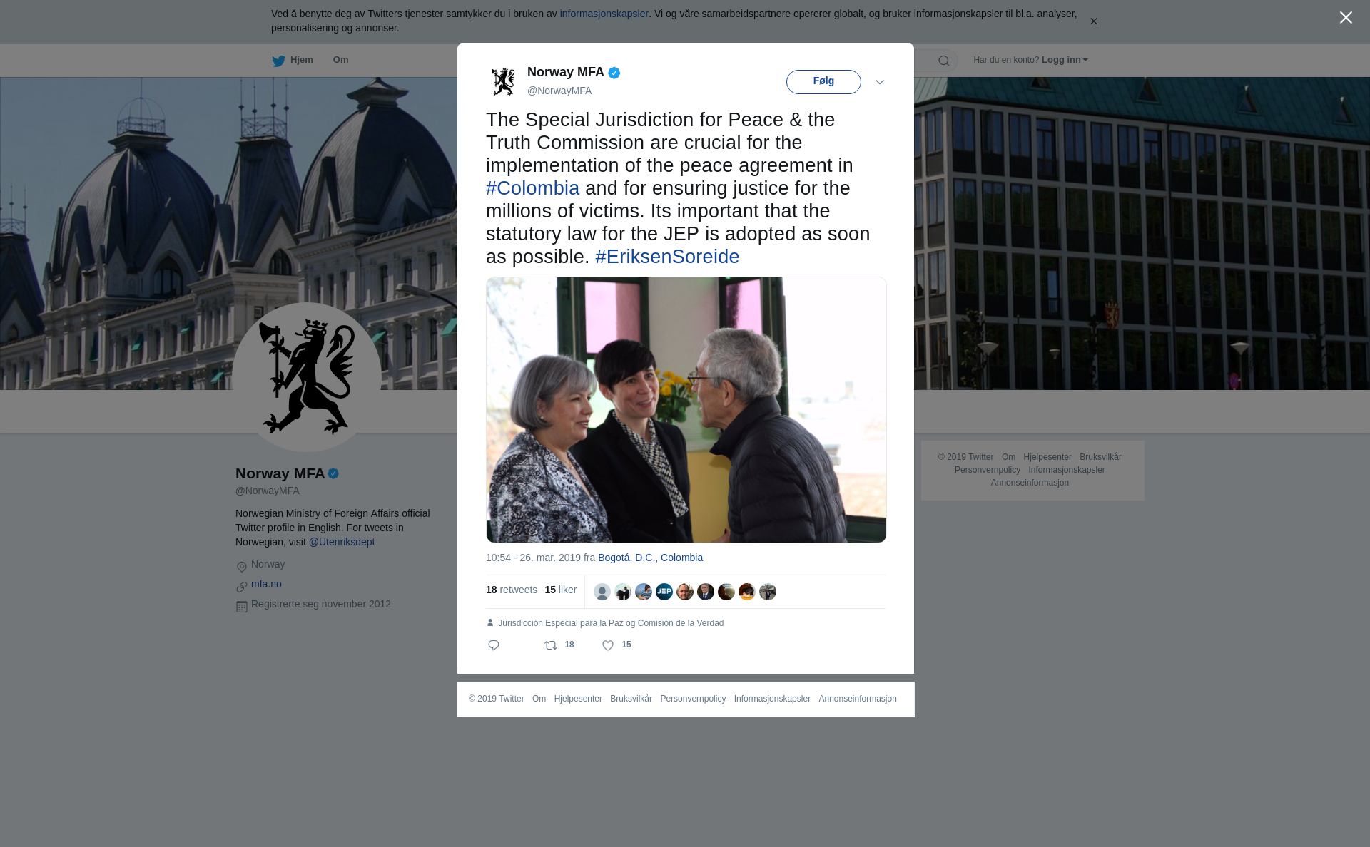
Task: Visit the mfa.no website link
Action: (x=266, y=584)
